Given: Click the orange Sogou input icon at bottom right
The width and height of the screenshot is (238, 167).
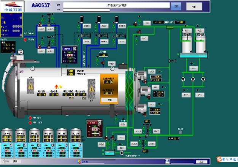Looking at the screenshot, I should click(219, 158).
